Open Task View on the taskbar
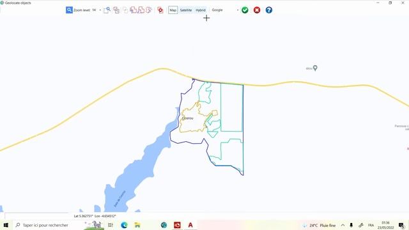The image size is (409, 230). (x=111, y=225)
